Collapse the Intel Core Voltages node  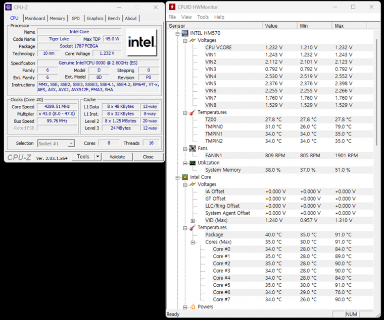click(x=185, y=184)
